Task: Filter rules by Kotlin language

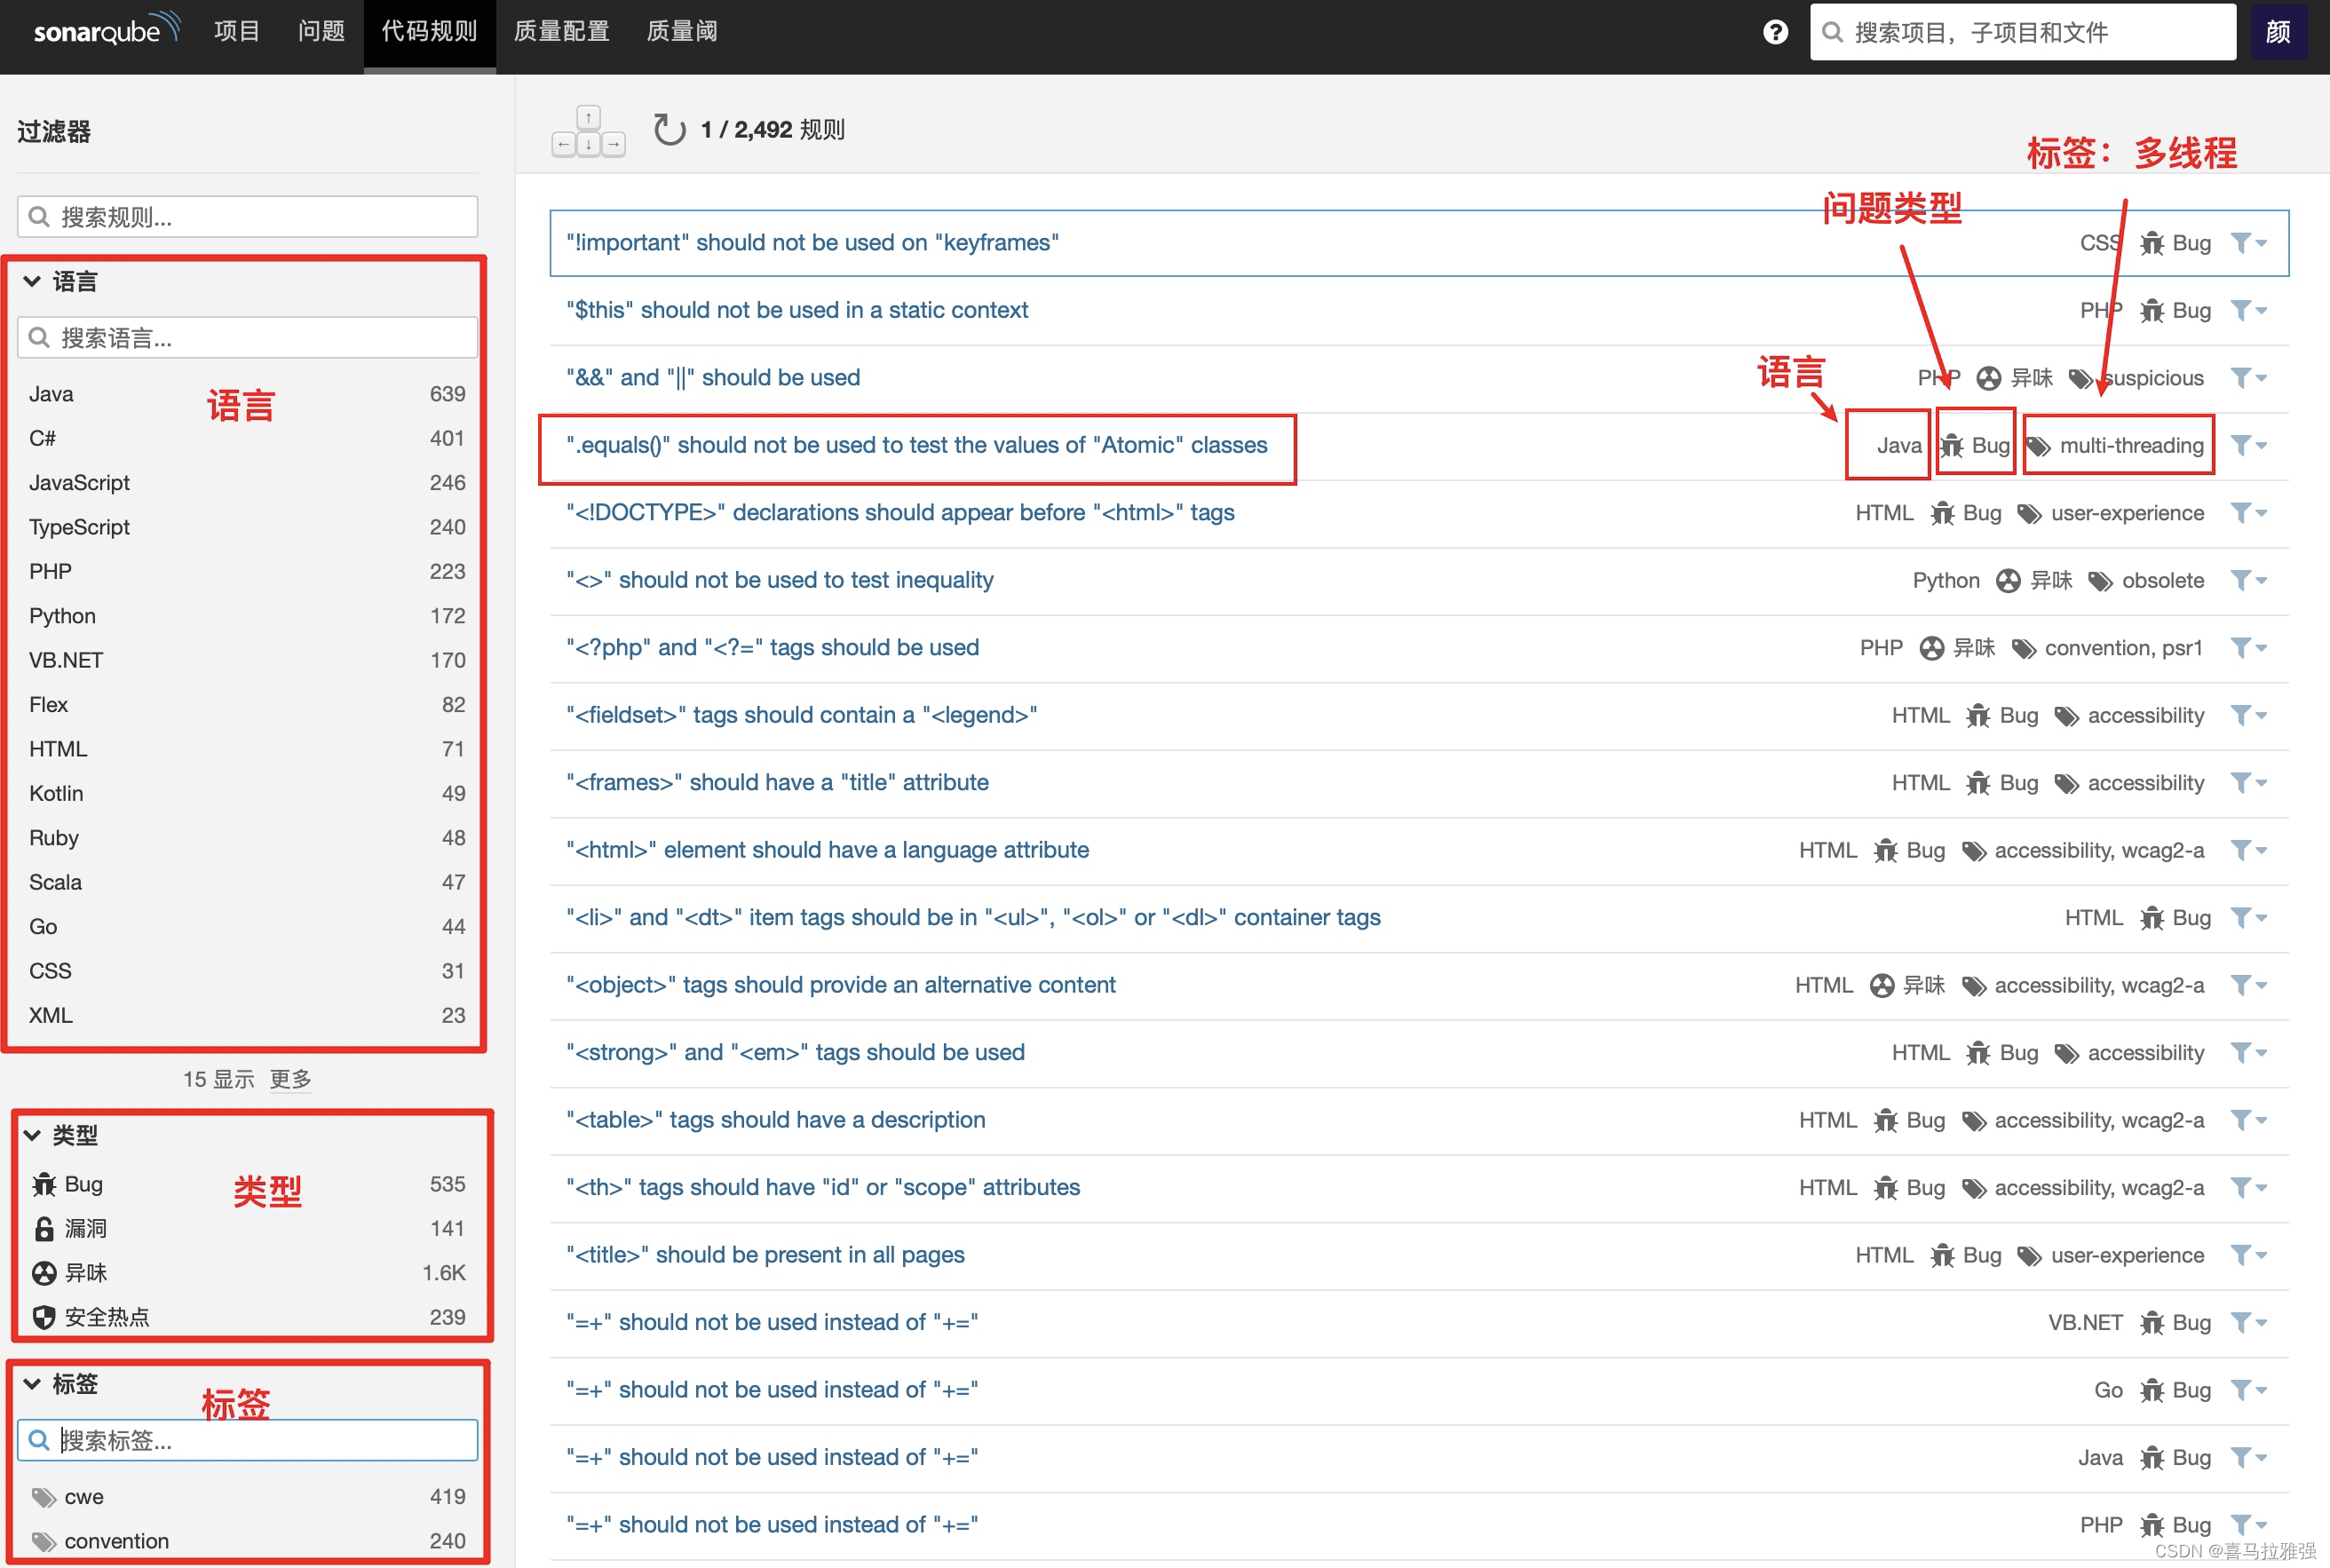Action: click(x=247, y=794)
